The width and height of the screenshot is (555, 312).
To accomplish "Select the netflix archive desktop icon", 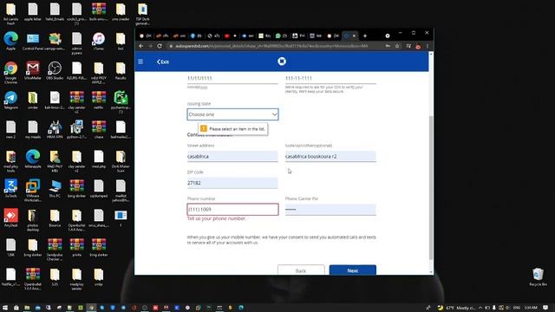I will point(98,100).
